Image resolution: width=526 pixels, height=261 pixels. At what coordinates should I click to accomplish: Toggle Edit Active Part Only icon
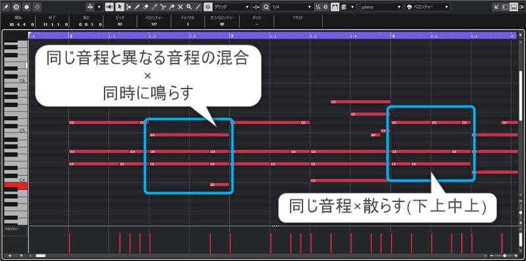click(343, 7)
